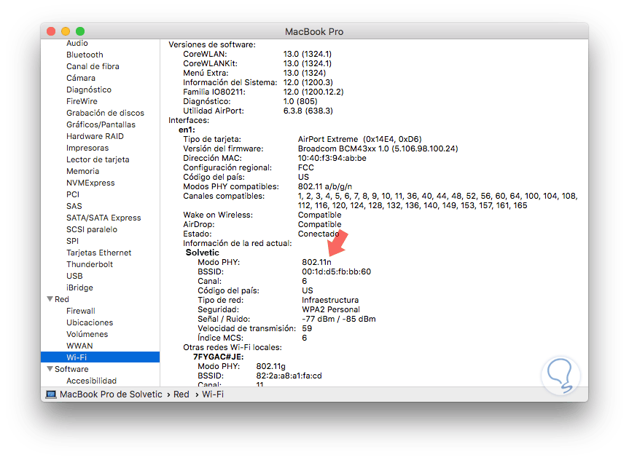The width and height of the screenshot is (629, 460).
Task: Select the Red category heading
Action: click(62, 299)
